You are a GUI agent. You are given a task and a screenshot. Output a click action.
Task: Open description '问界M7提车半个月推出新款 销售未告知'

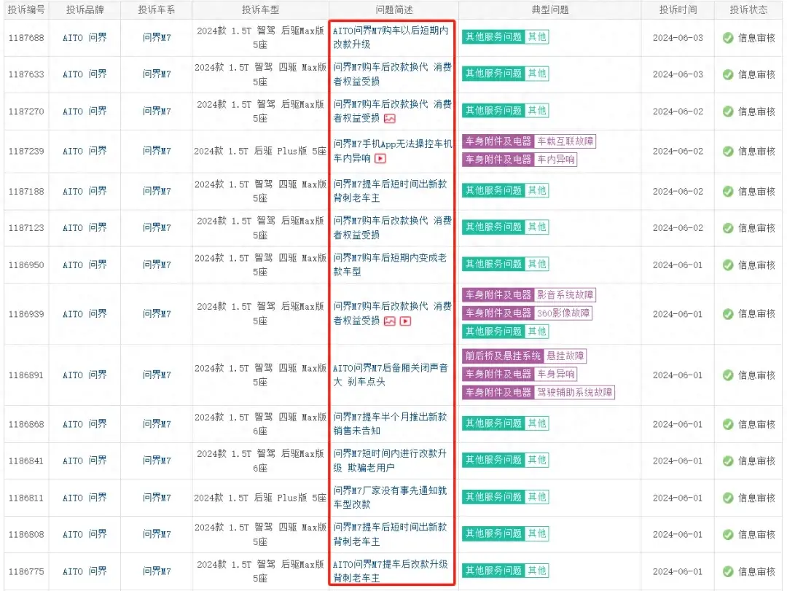(390, 424)
